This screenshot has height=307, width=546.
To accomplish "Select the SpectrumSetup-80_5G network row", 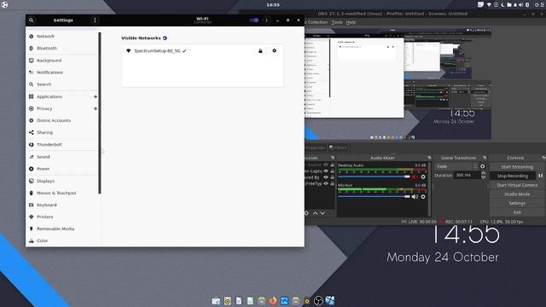I will [x=202, y=51].
